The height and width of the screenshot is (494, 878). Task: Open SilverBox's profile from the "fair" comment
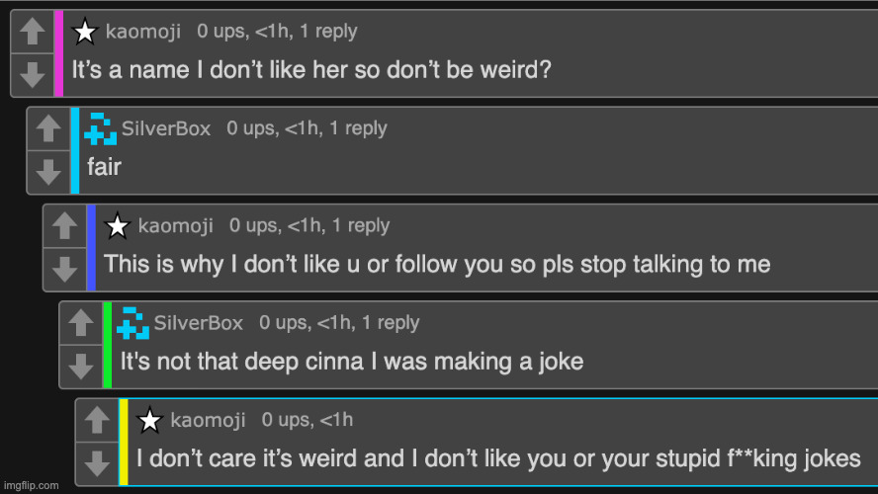(x=166, y=128)
